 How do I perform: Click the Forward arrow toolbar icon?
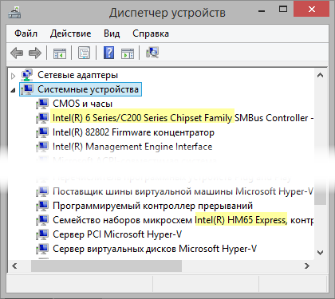(x=35, y=53)
